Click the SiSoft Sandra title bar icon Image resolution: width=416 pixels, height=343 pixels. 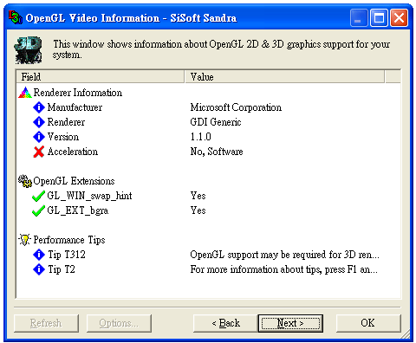click(15, 17)
